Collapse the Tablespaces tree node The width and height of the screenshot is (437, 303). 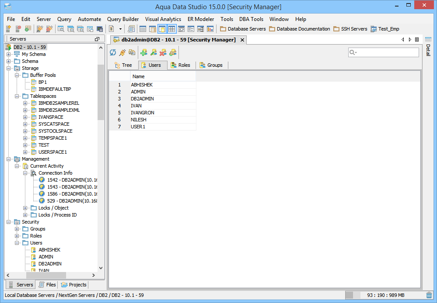(17, 96)
